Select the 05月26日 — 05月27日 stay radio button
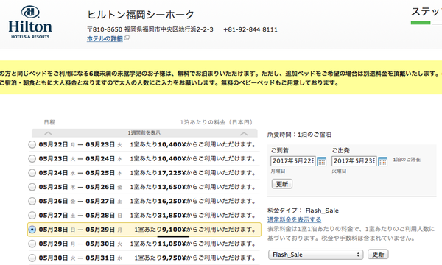Image resolution: width=442 pixels, height=265 pixels. click(32, 201)
